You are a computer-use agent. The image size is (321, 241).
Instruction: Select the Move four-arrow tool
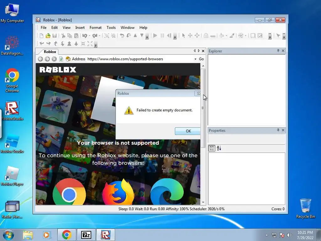tap(190, 36)
